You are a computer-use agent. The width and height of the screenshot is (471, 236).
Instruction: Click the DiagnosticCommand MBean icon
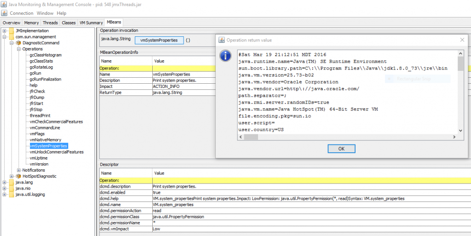click(18, 43)
